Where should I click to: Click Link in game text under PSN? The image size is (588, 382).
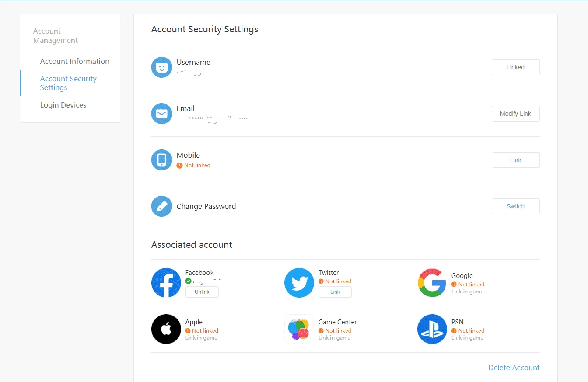tap(467, 338)
